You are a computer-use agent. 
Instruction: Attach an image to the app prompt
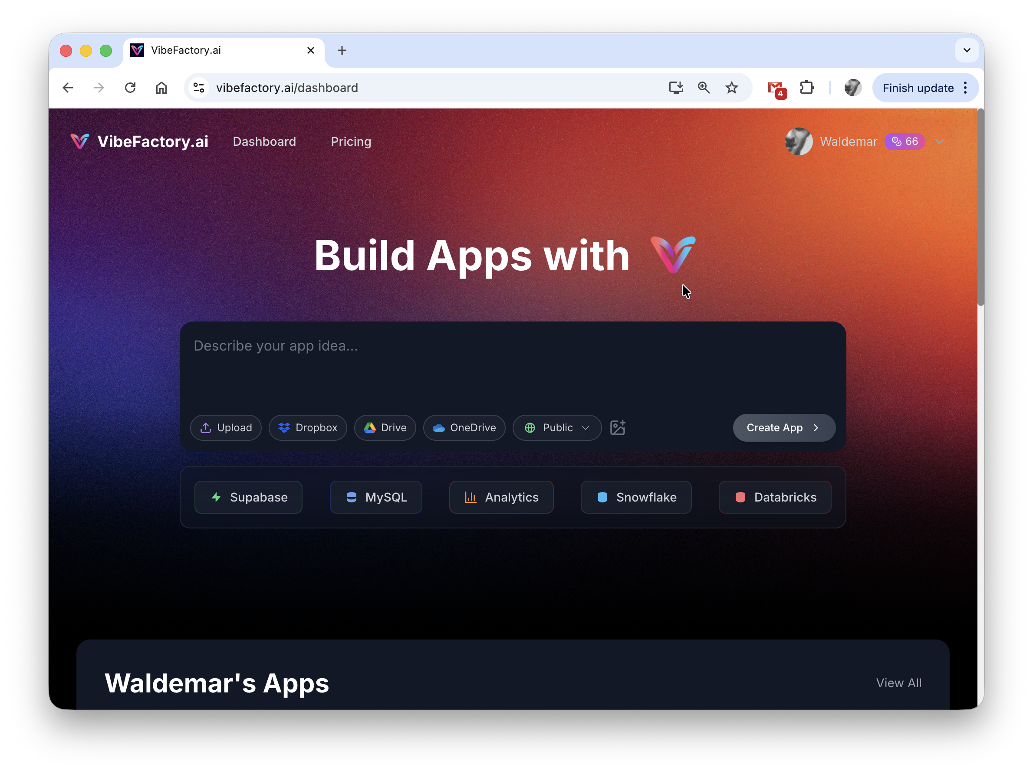click(x=618, y=427)
